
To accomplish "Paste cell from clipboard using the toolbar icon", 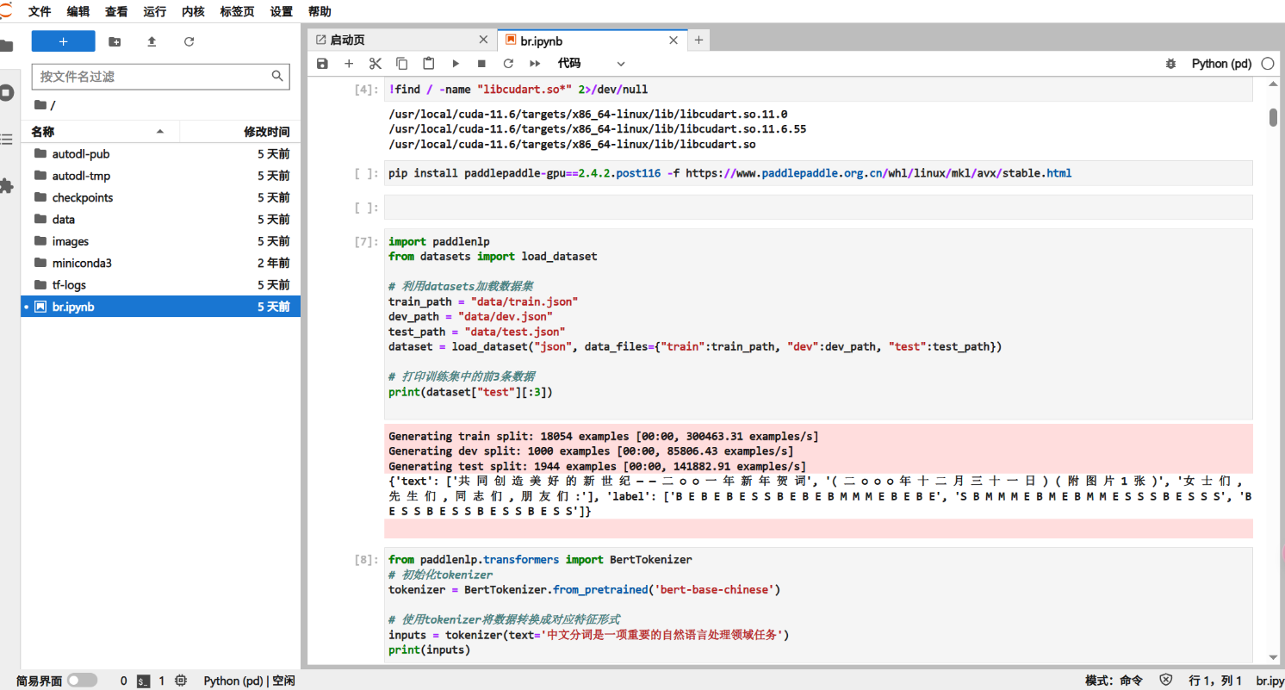I will tap(429, 64).
